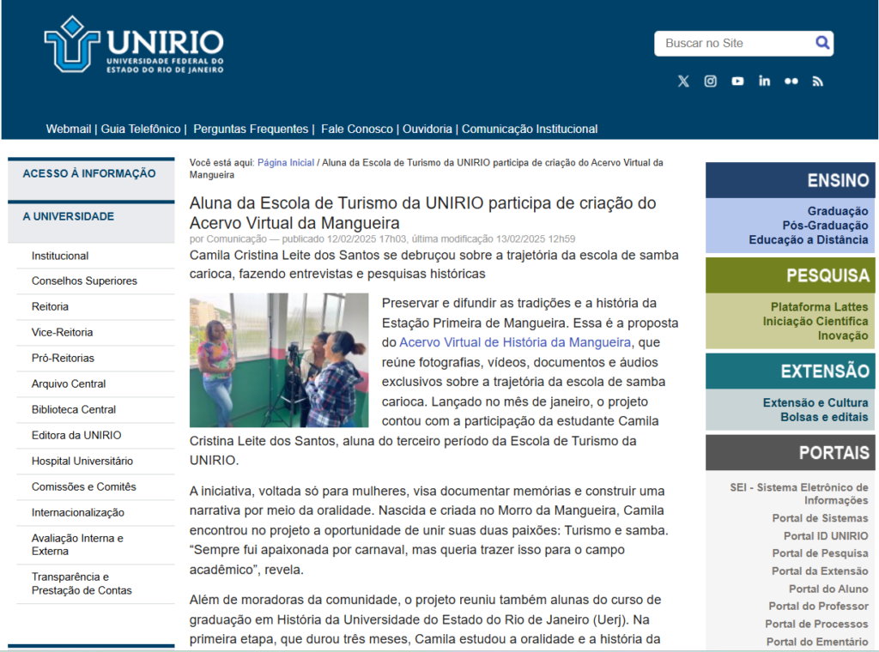Click the PESQUISA panel header

pyautogui.click(x=790, y=275)
